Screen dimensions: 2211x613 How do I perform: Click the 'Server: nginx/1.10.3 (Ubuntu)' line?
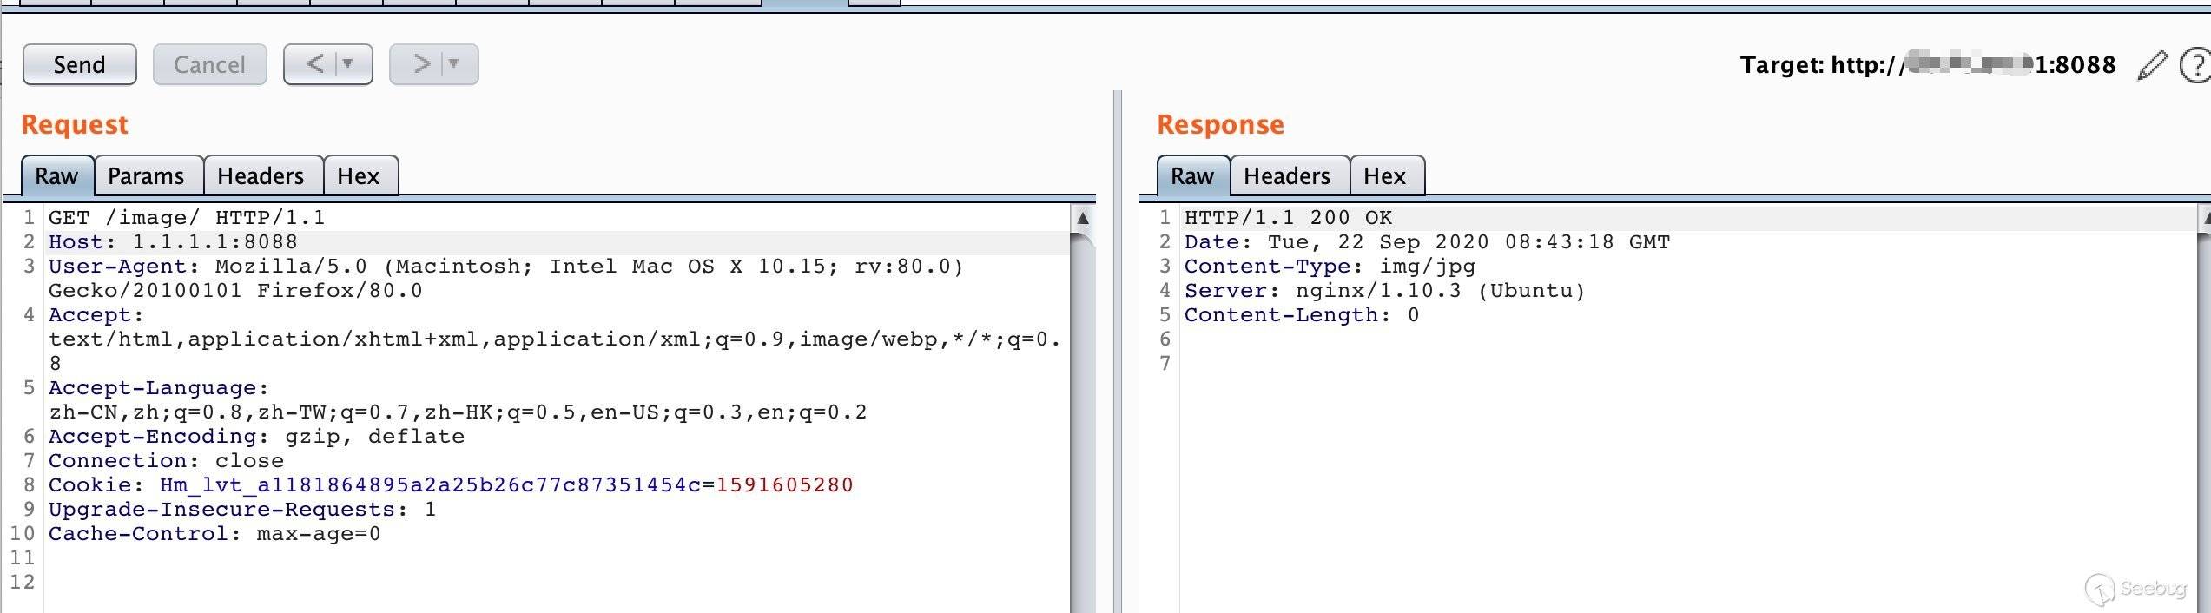click(1385, 291)
